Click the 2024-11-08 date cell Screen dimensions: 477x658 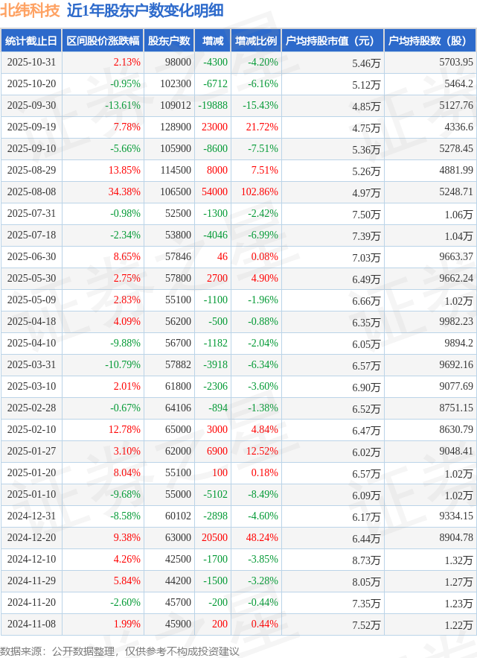coord(31,624)
